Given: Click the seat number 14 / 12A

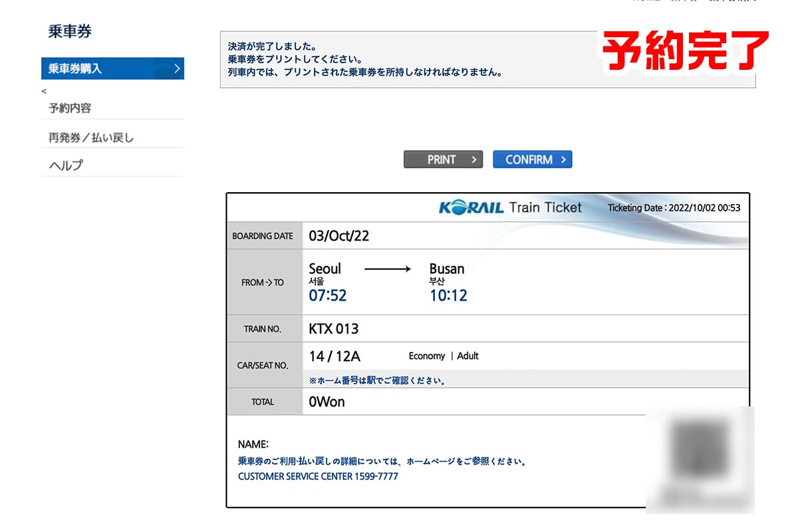Looking at the screenshot, I should [334, 356].
